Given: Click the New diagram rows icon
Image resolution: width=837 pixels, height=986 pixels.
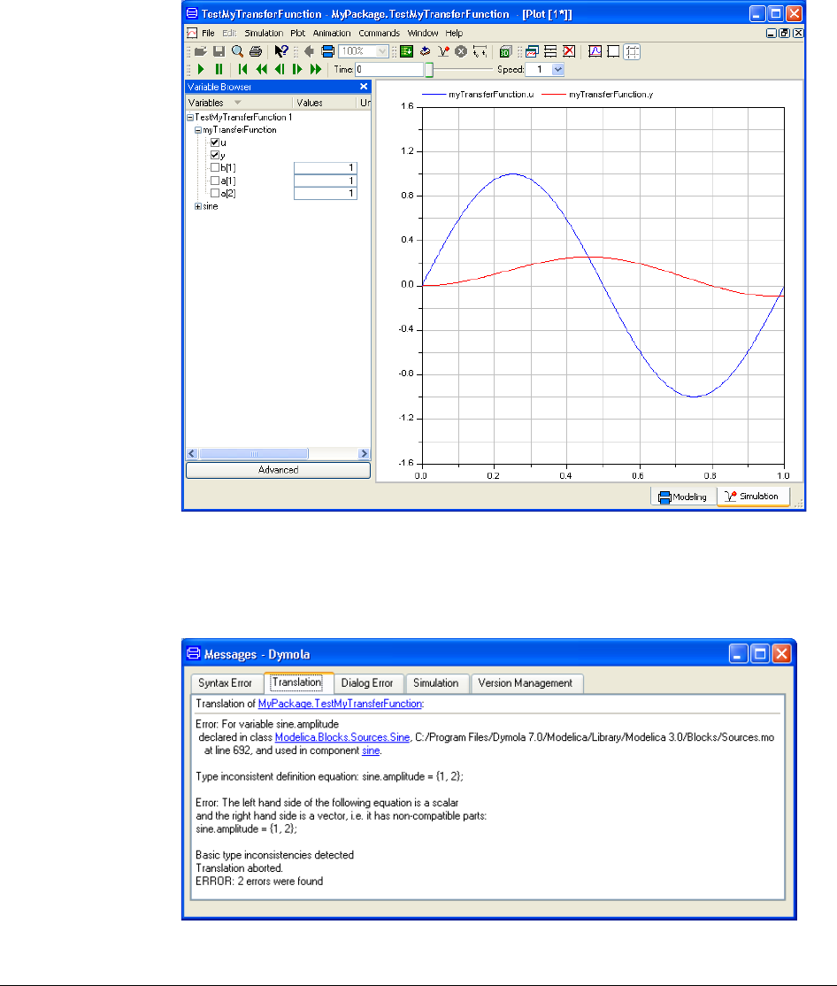Looking at the screenshot, I should click(x=550, y=51).
